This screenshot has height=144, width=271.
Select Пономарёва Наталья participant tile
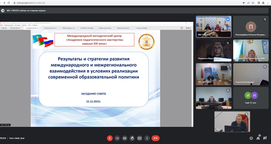[x=251, y=27]
